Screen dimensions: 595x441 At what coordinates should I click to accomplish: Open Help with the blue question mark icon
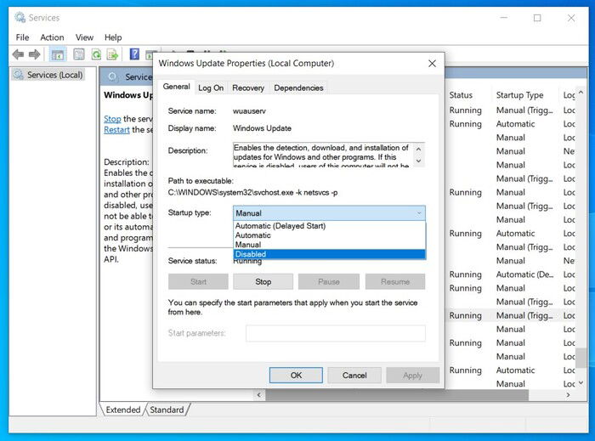(x=134, y=54)
